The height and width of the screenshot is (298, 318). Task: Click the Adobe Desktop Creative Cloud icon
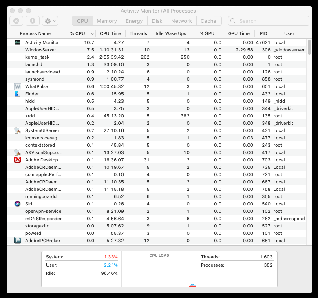coord(18,160)
